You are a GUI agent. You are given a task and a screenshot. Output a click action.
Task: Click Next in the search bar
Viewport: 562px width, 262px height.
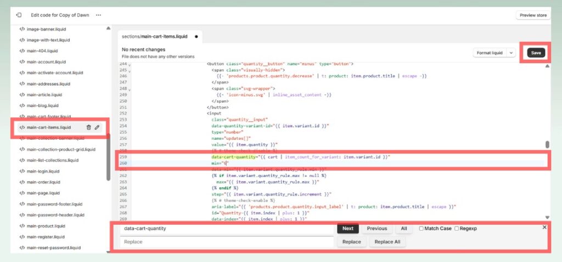point(347,229)
